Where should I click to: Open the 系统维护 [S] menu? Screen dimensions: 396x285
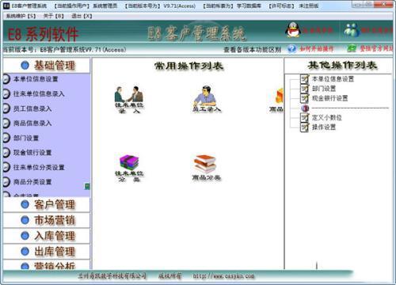point(21,16)
